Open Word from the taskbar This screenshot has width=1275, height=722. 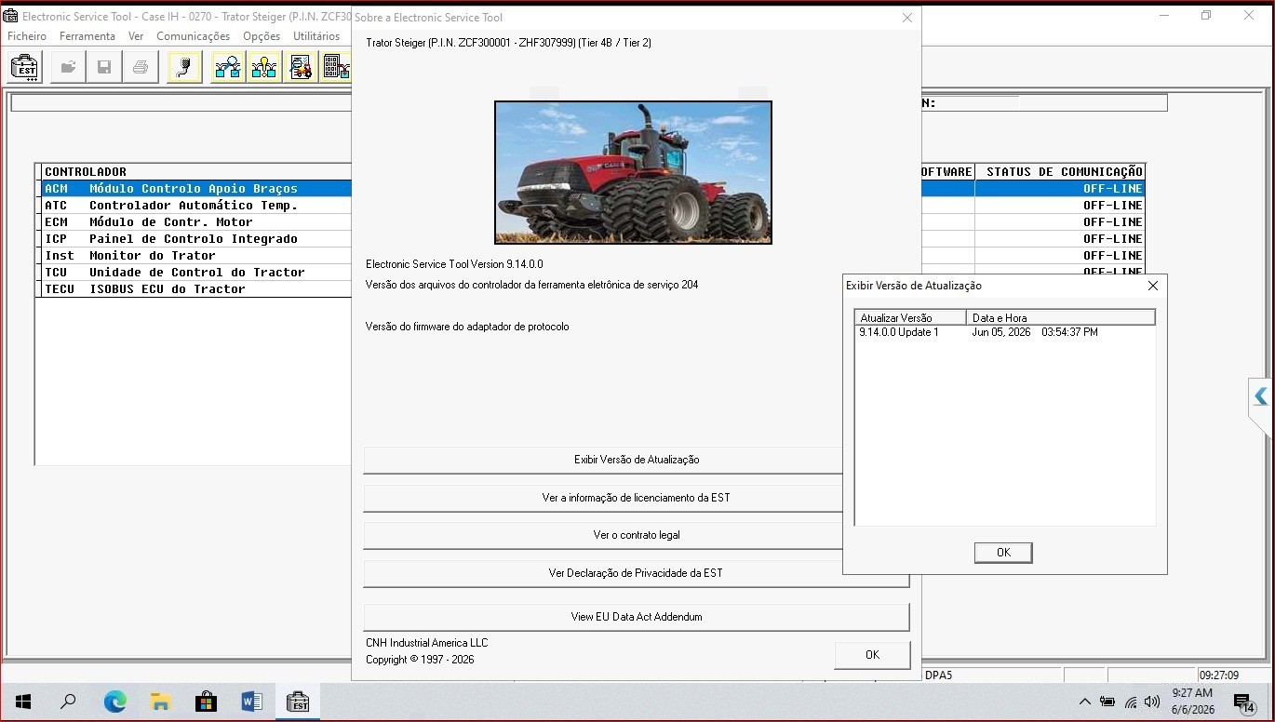[x=251, y=702]
